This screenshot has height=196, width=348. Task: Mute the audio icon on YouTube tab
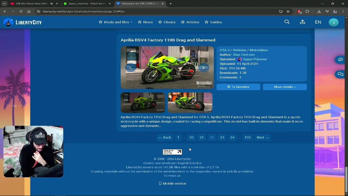coord(51,4)
